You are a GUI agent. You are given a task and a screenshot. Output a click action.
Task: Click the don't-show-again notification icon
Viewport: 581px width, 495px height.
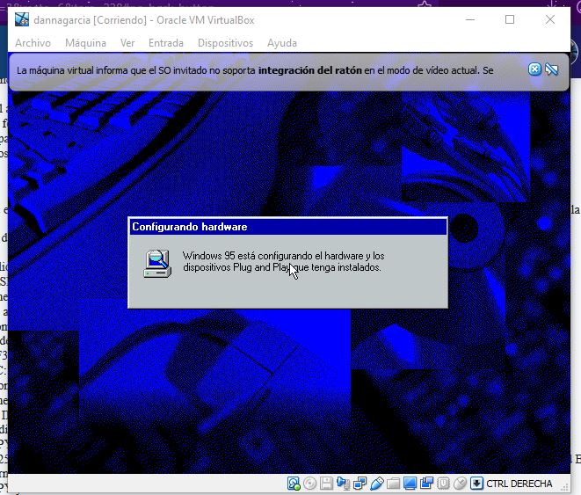[x=552, y=69]
